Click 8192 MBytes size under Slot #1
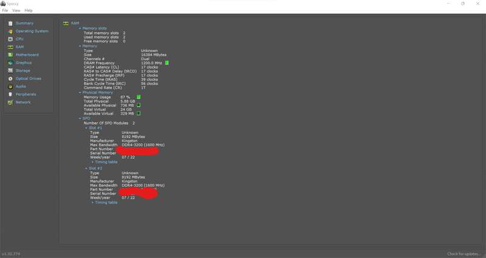Image resolution: width=486 pixels, height=258 pixels. [x=133, y=137]
